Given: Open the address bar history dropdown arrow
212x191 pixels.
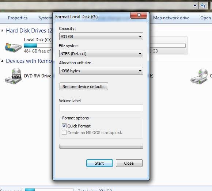Looking at the screenshot, I should (x=195, y=6).
